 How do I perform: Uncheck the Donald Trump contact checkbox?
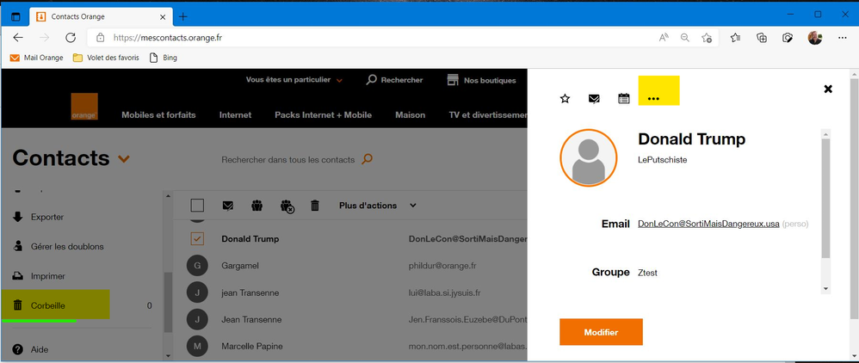click(x=197, y=238)
